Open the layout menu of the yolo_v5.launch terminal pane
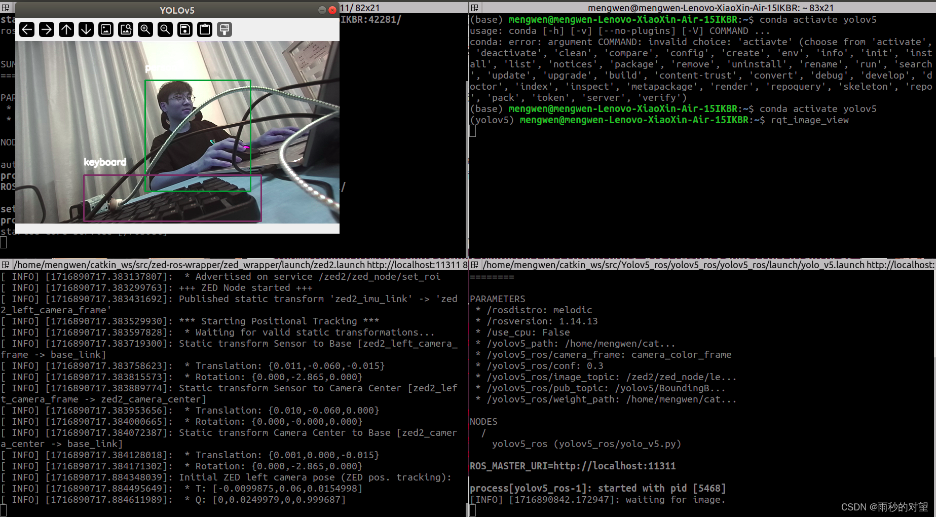This screenshot has width=936, height=517. [x=474, y=265]
